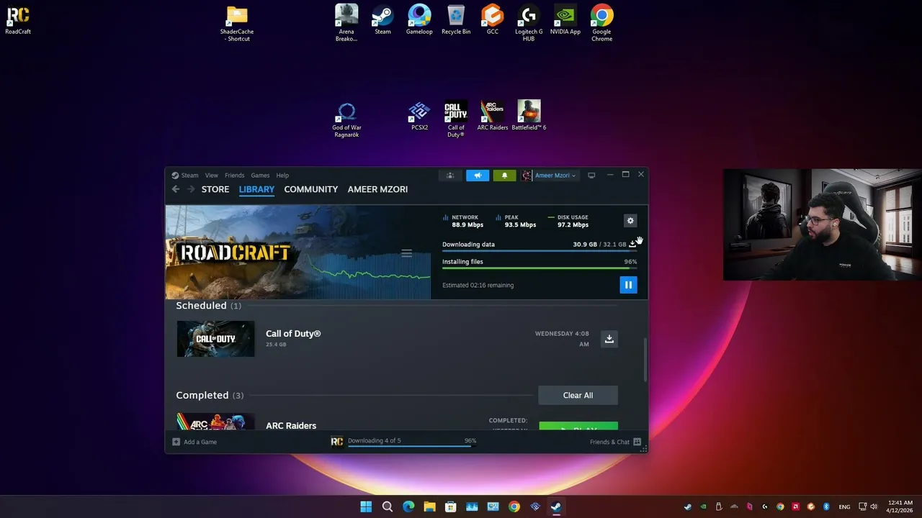Open the Recycle Bin
Viewport: 922px width, 518px height.
(456, 20)
